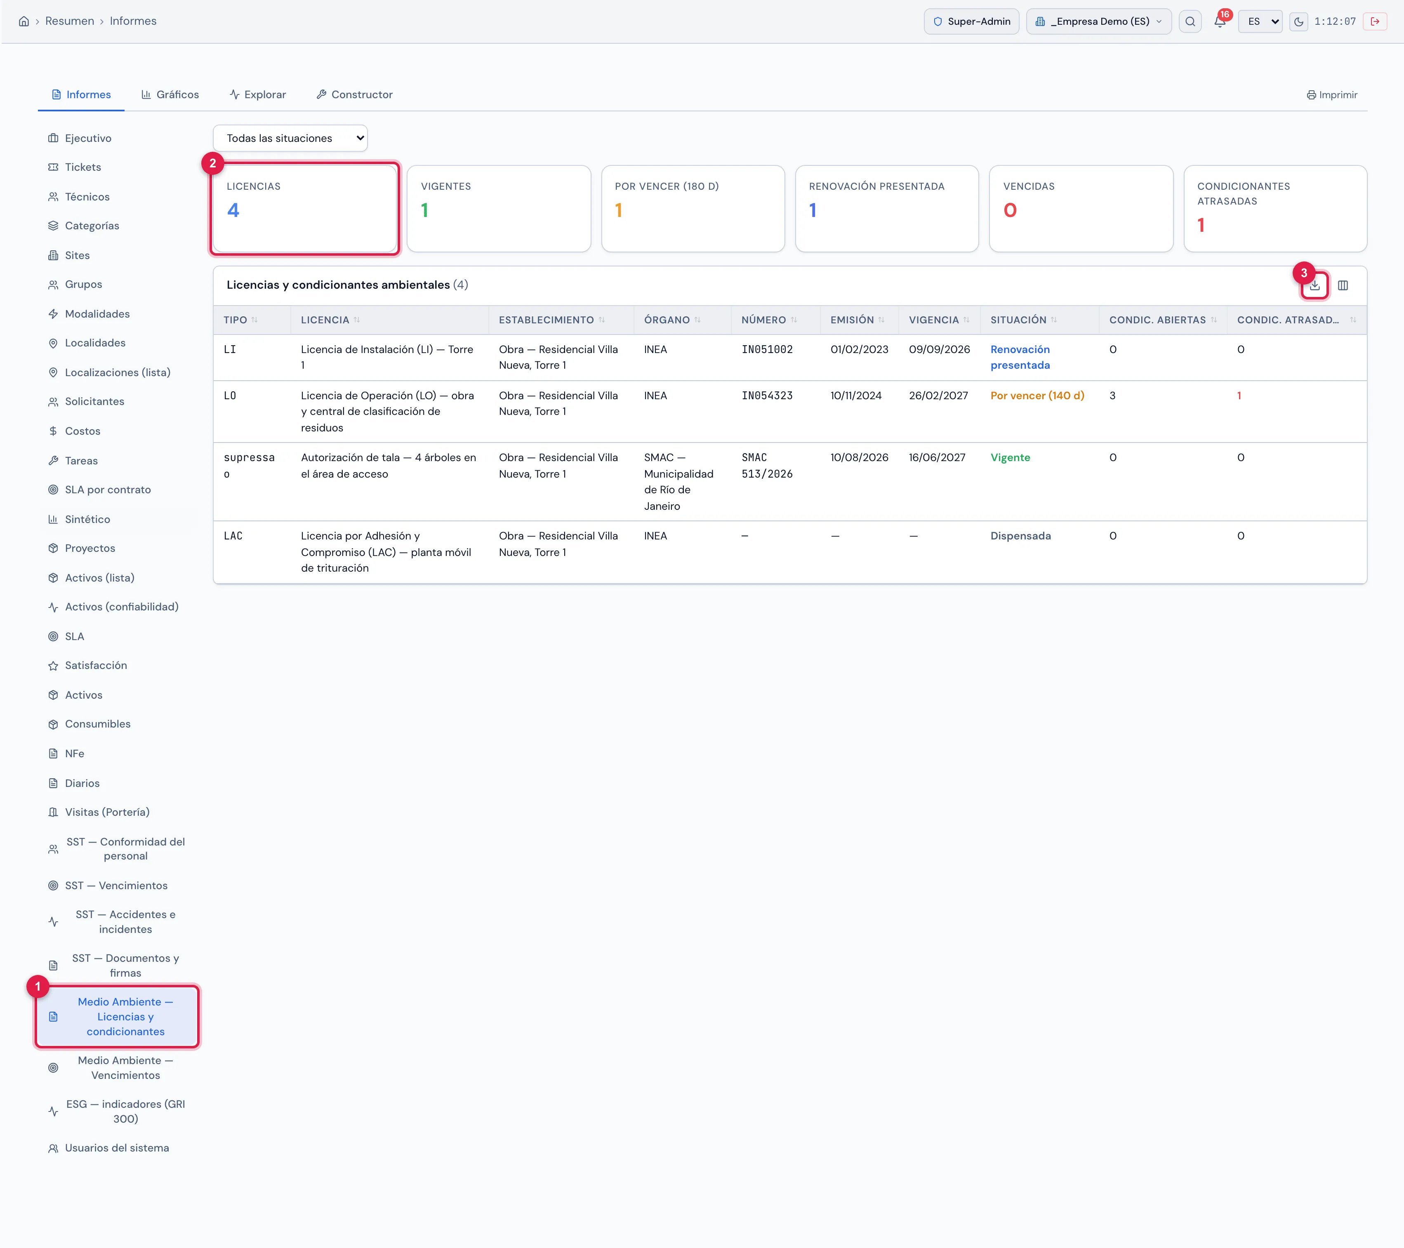Select the RENOVACIÓN PRESENTADA card
Viewport: 1404px width, 1248px height.
pyautogui.click(x=887, y=209)
